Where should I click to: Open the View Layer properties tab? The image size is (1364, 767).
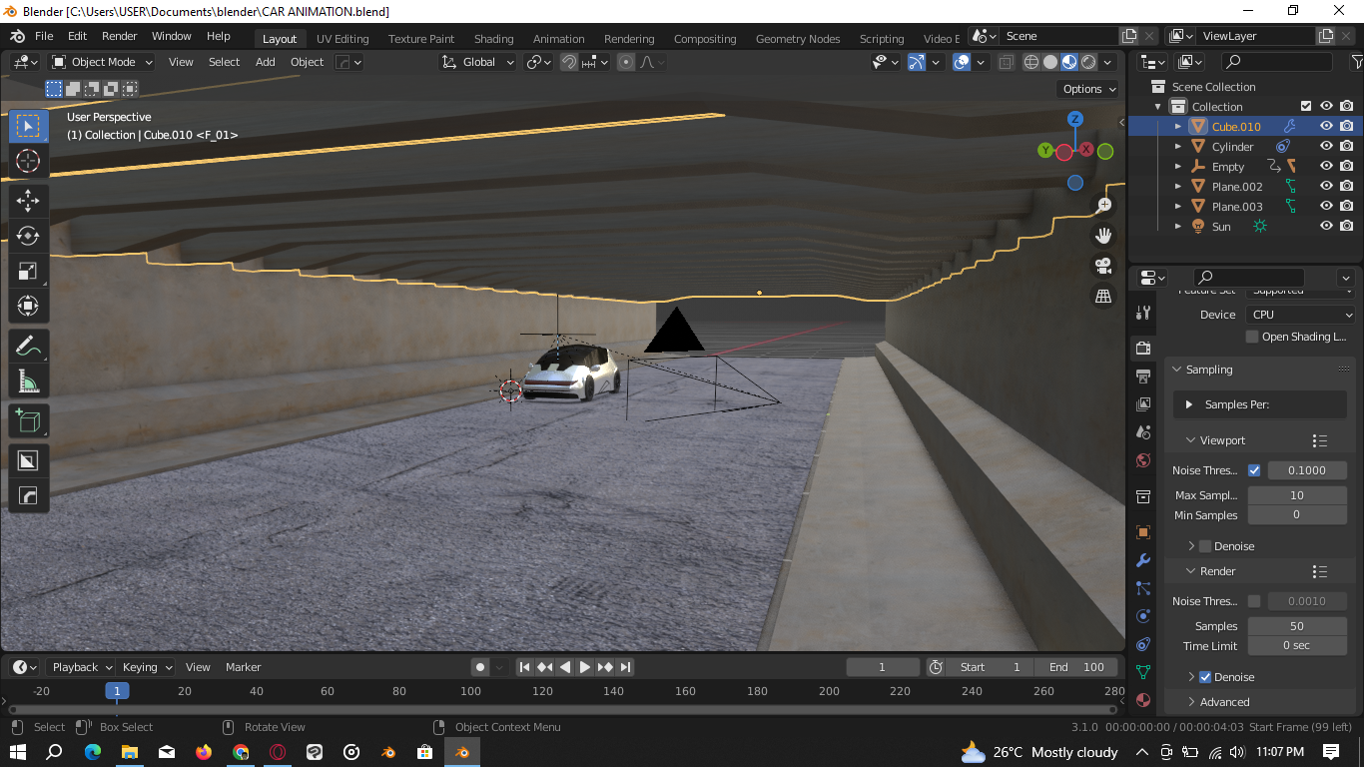pos(1143,403)
